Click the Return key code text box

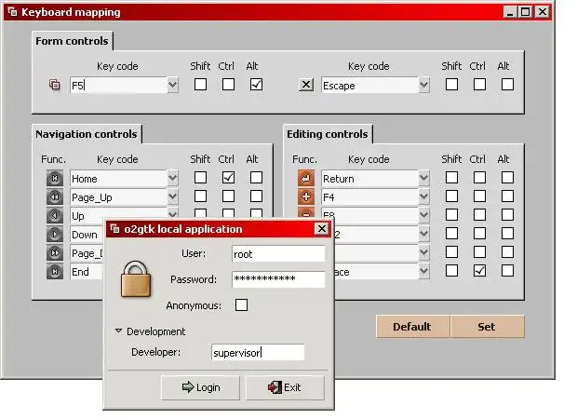tap(369, 178)
